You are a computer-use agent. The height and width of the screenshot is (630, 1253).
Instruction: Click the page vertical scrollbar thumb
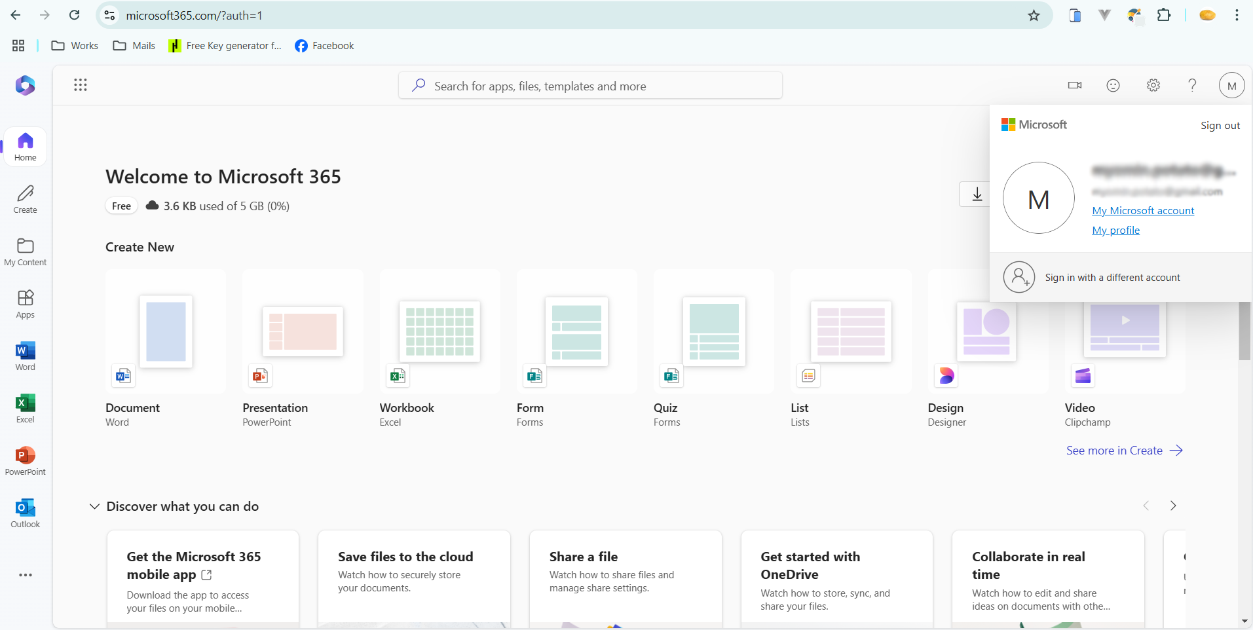[1244, 331]
